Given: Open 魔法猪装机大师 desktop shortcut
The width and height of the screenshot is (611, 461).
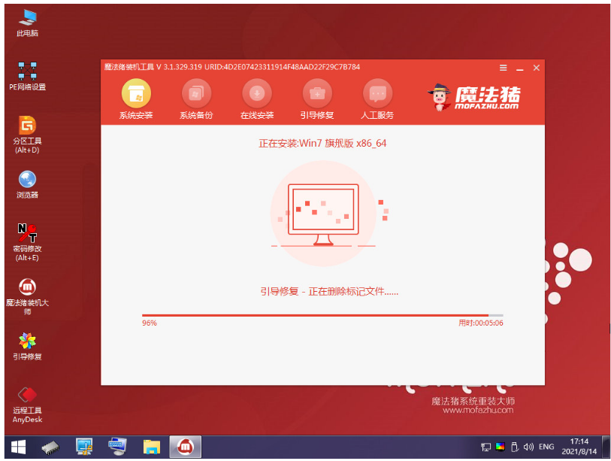Looking at the screenshot, I should pyautogui.click(x=27, y=296).
